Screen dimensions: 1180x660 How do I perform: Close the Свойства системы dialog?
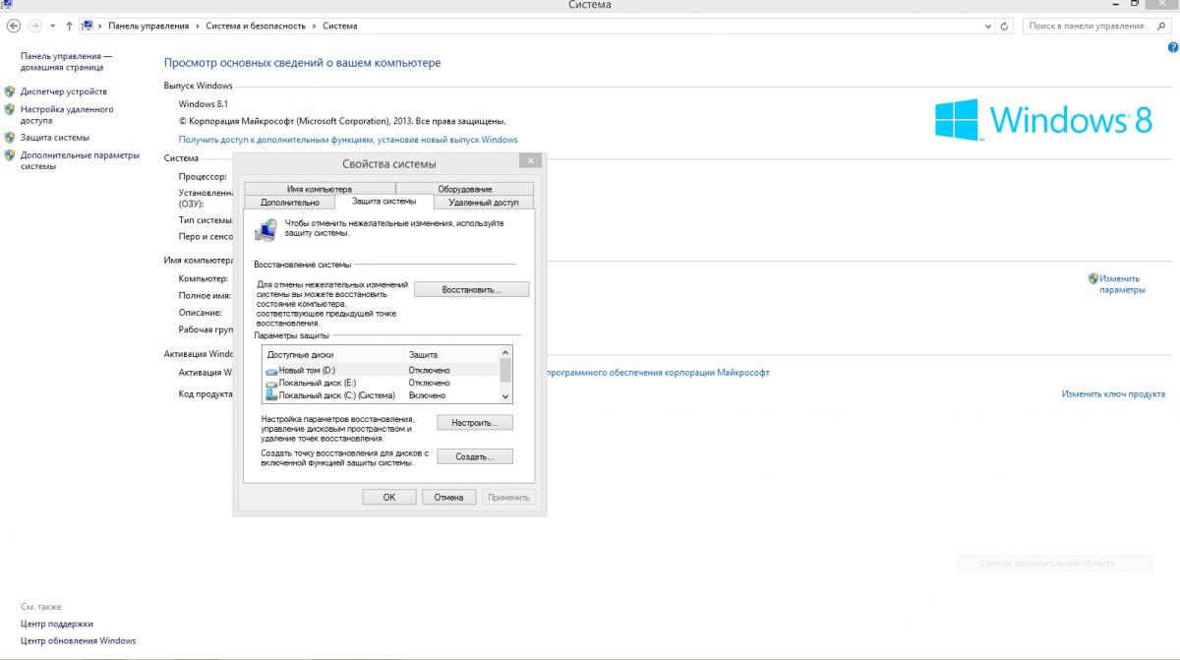point(531,161)
